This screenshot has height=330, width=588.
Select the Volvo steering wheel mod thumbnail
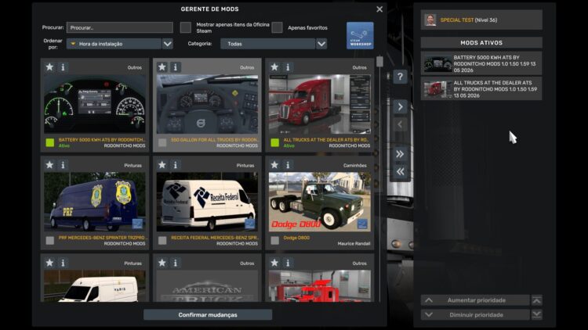coord(207,104)
